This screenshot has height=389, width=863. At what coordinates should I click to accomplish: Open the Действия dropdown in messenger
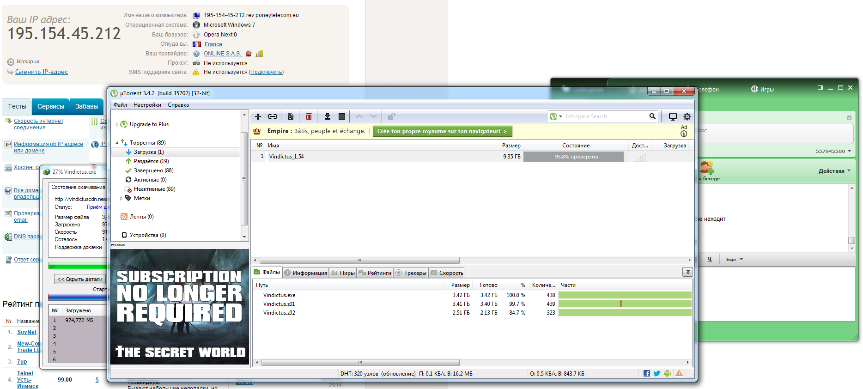click(x=834, y=171)
